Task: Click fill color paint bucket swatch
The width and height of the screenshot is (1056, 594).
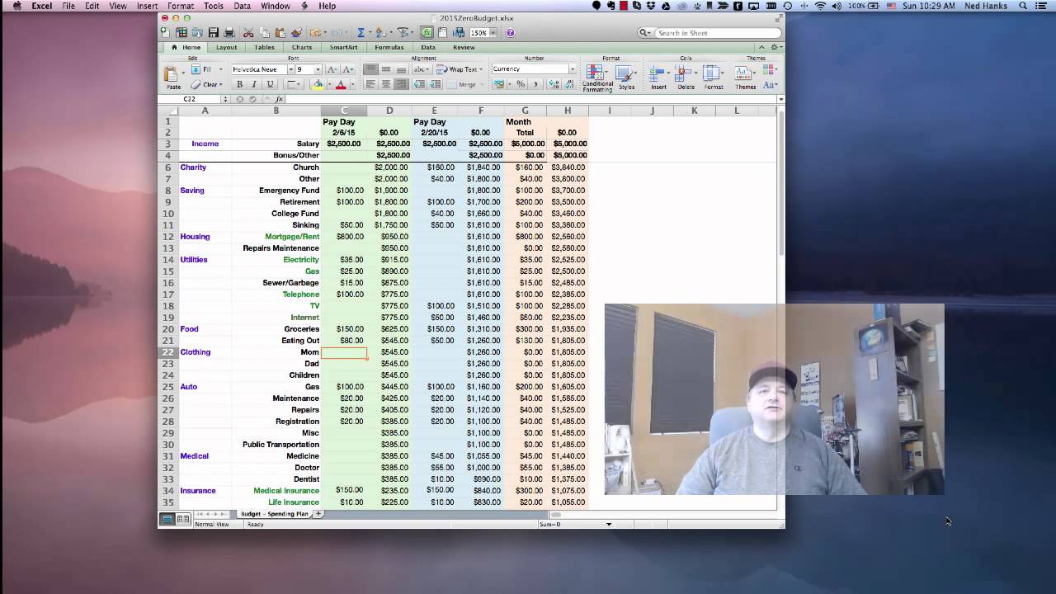Action: coord(318,84)
